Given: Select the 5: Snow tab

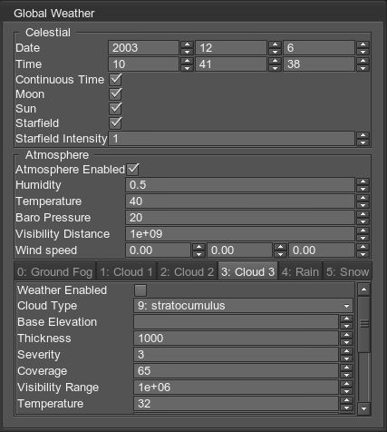Looking at the screenshot, I should pos(347,272).
